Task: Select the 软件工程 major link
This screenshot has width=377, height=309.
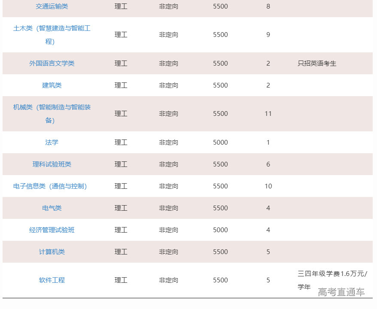Action: [x=52, y=280]
